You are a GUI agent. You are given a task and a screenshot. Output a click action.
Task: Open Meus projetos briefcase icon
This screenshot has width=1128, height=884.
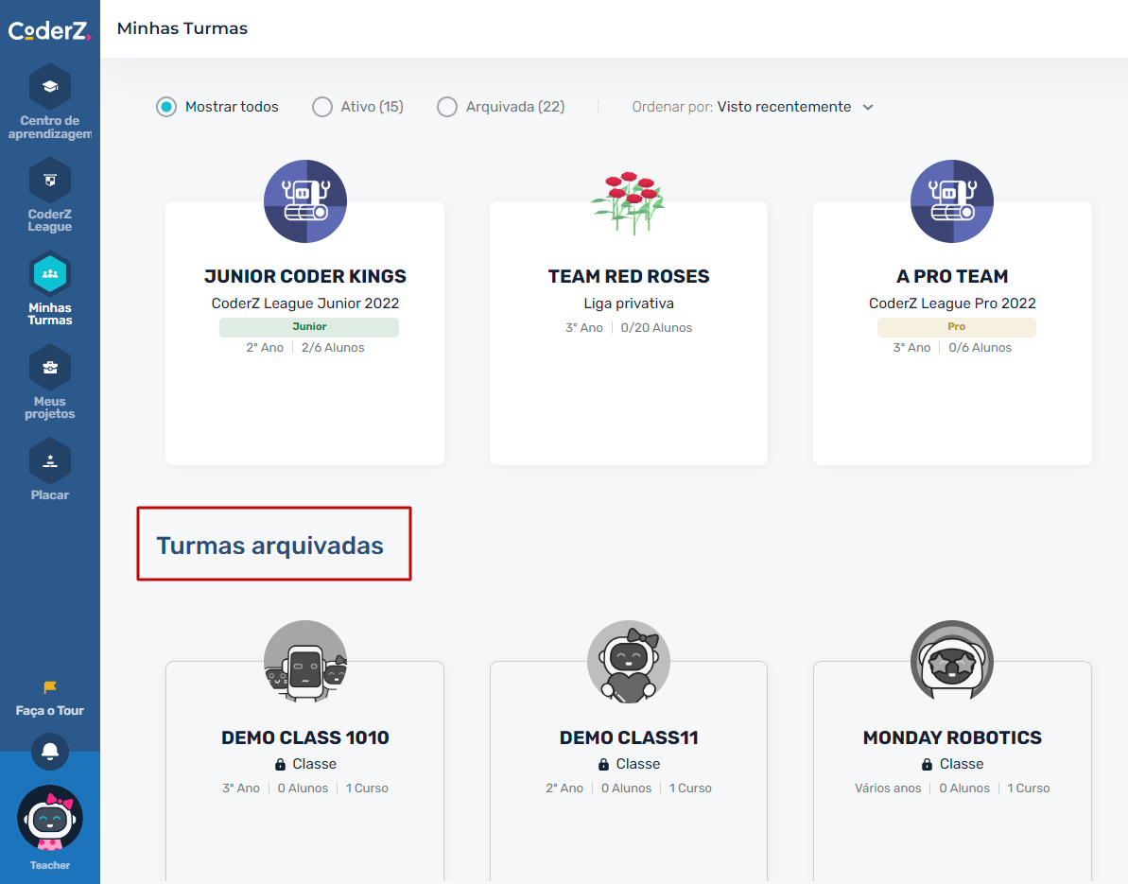(49, 368)
